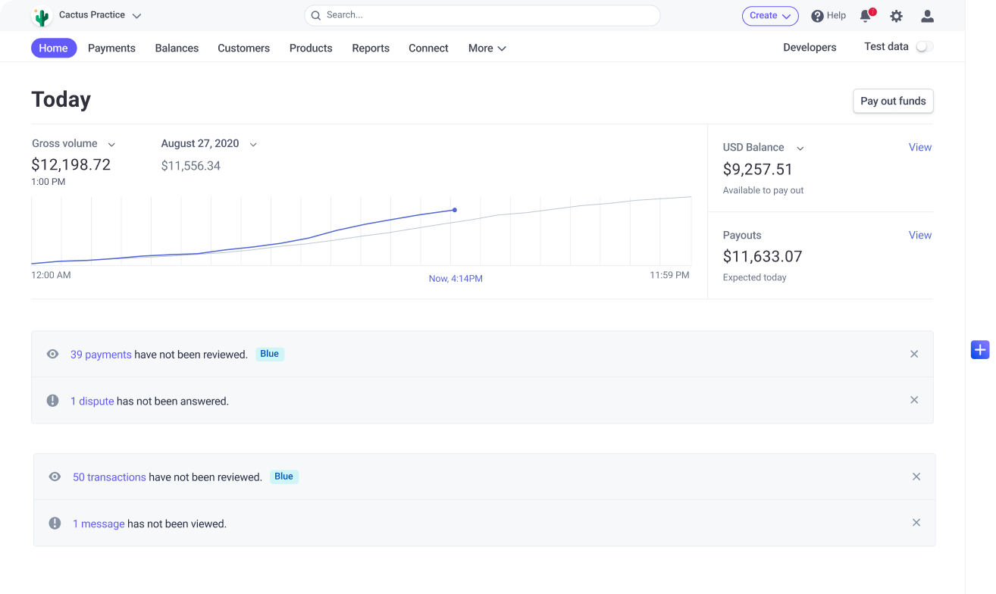Viewport: 996px width, 594px height.
Task: View the USD Balance details
Action: tap(919, 147)
